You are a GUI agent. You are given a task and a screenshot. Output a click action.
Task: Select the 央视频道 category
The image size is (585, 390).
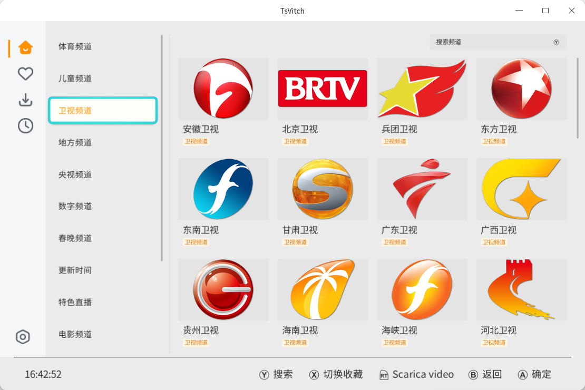(x=74, y=174)
